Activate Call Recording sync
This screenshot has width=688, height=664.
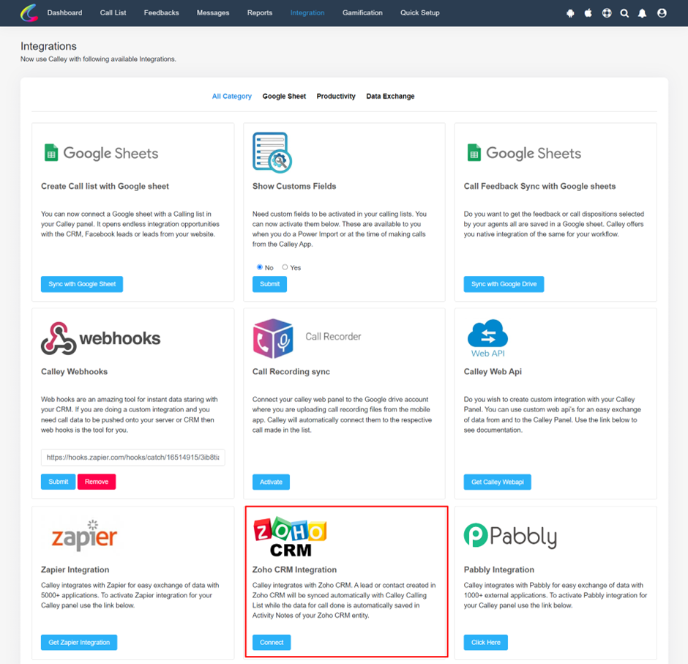pos(271,482)
